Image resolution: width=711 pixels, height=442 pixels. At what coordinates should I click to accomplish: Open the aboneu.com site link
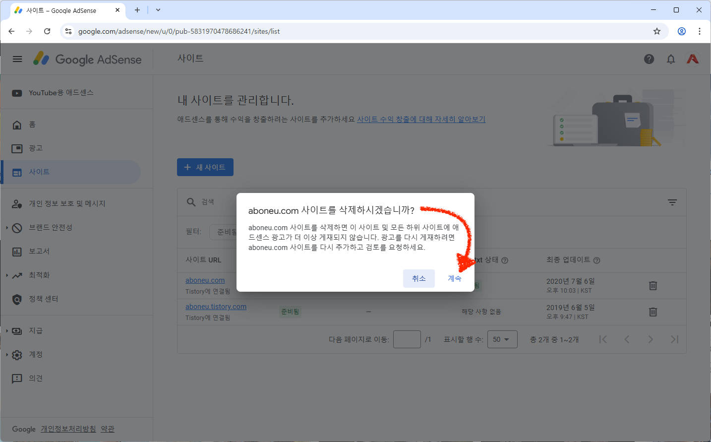(x=205, y=280)
